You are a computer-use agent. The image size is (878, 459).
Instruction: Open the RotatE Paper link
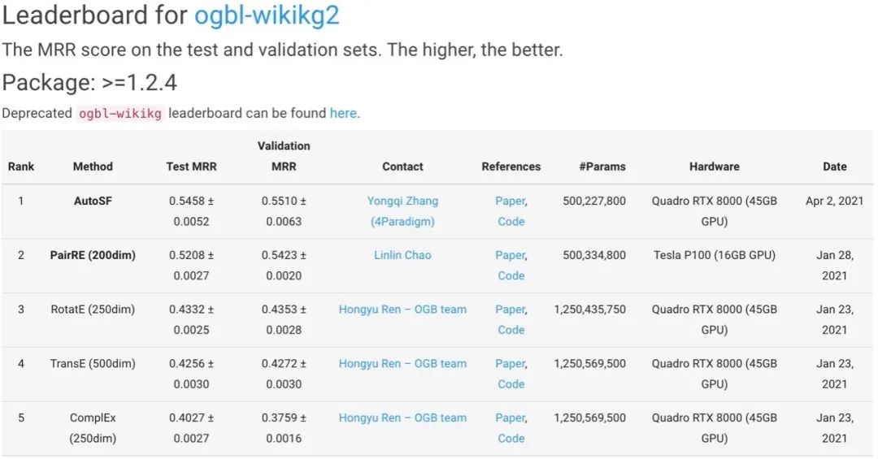click(x=510, y=310)
